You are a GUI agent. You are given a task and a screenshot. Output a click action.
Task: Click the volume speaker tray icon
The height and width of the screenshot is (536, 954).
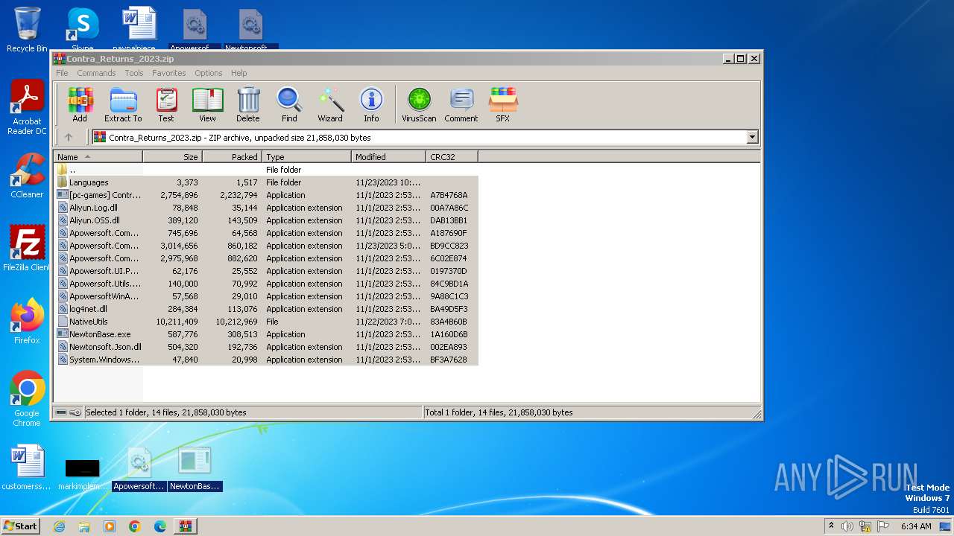tap(847, 526)
